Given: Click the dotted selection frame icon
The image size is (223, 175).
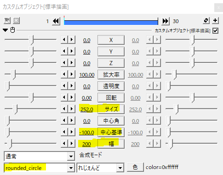Looking at the screenshot, I should point(16,20).
